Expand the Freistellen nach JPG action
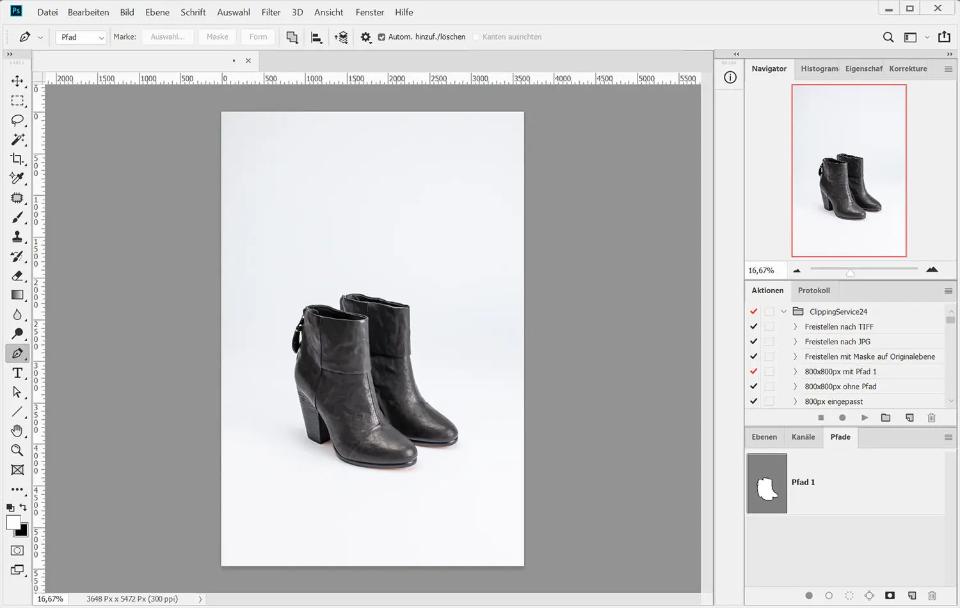The image size is (960, 608). click(796, 342)
